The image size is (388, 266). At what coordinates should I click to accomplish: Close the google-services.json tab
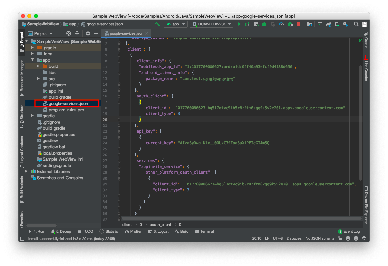(x=147, y=33)
